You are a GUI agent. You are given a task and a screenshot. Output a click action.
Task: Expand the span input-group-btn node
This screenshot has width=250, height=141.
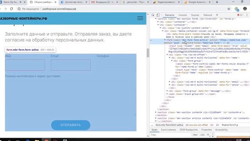tap(167, 94)
